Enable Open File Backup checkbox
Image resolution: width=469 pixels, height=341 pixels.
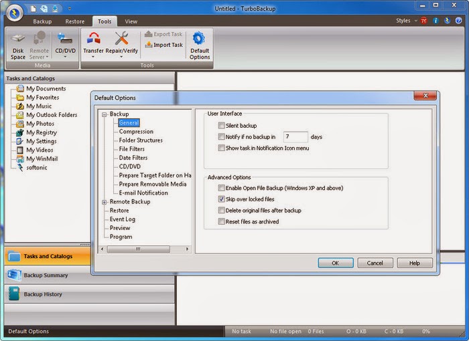click(221, 188)
